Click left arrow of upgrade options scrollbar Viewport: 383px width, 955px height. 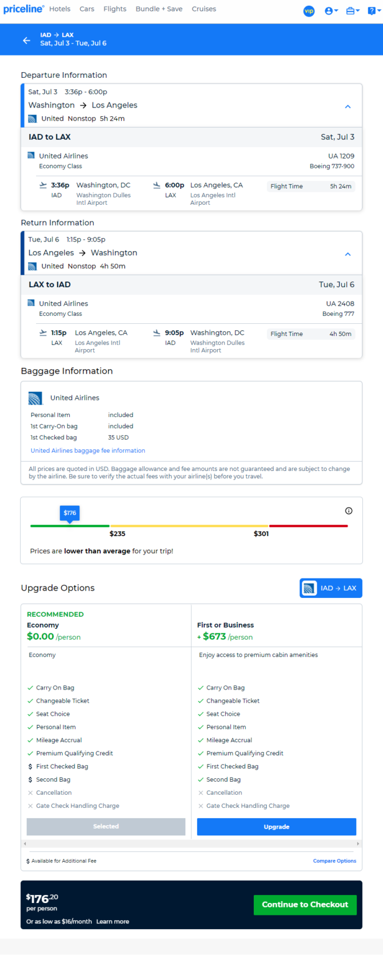(25, 844)
